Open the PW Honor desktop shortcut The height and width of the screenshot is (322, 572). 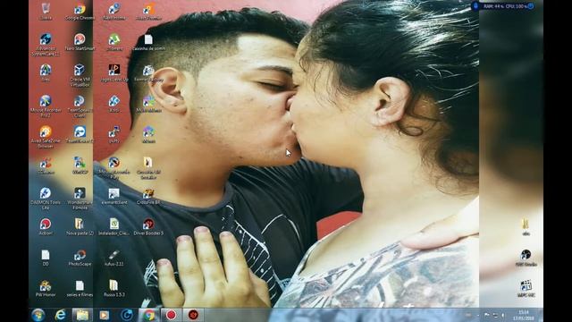(x=46, y=288)
